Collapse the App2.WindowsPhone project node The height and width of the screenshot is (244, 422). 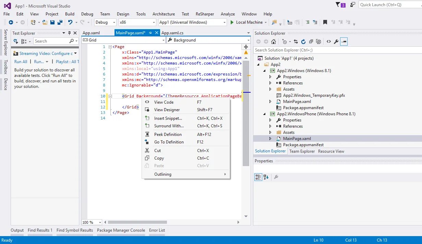(264, 114)
